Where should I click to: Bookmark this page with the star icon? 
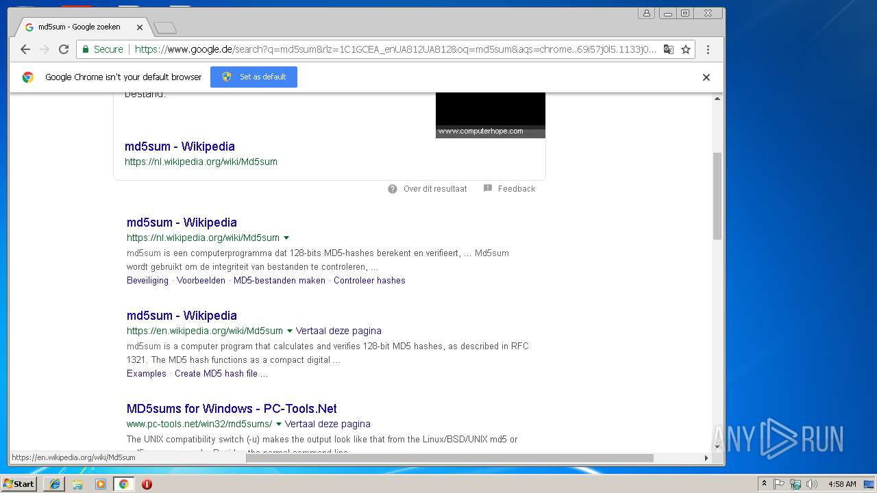coord(685,49)
